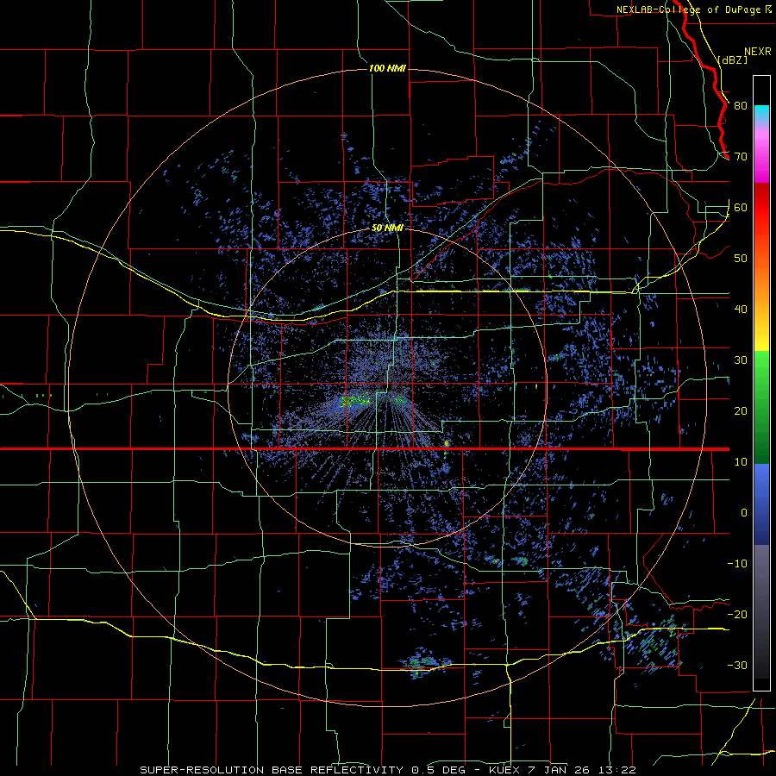Viewport: 776px width, 776px height.
Task: Click the dBZ units label
Action: 733,59
